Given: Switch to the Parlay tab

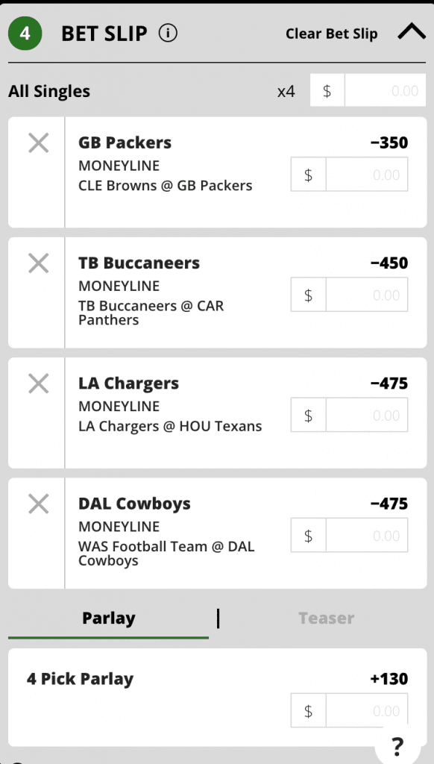Looking at the screenshot, I should tap(109, 618).
